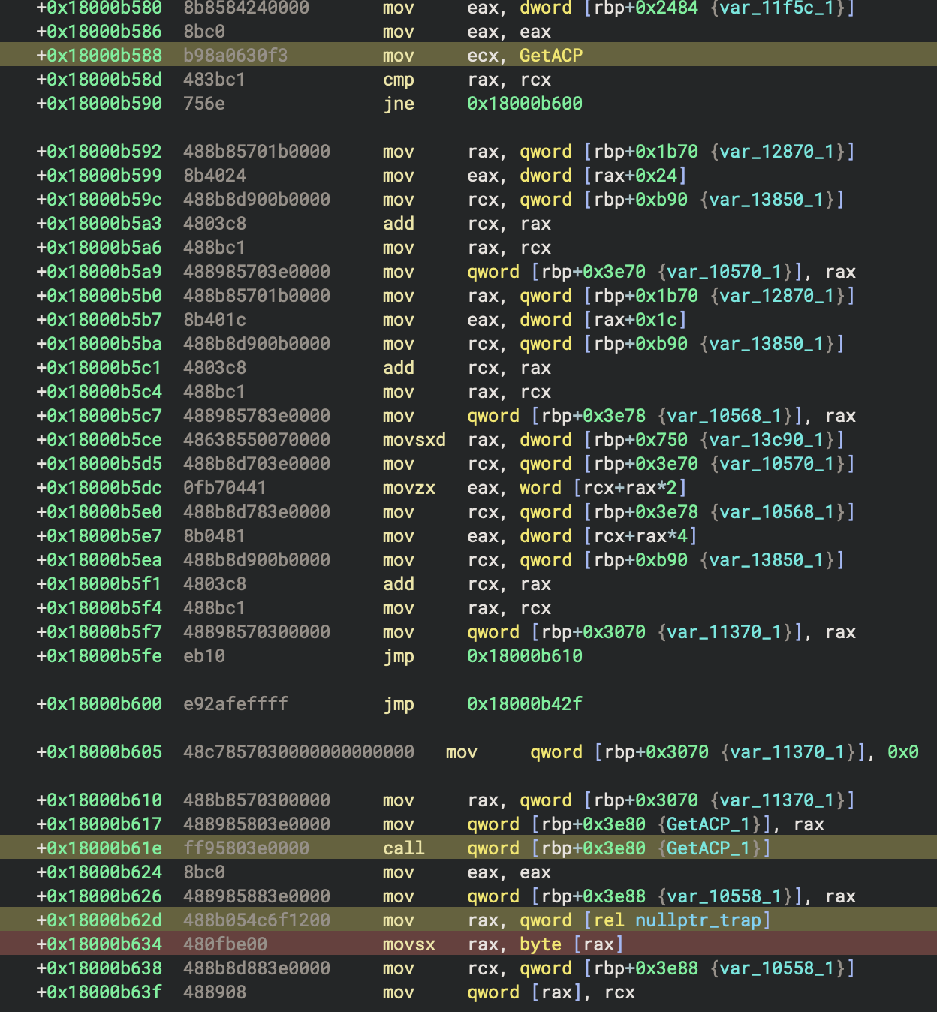Click the GetACP symbol in the mov ecx instruction
The image size is (937, 1012).
(550, 56)
